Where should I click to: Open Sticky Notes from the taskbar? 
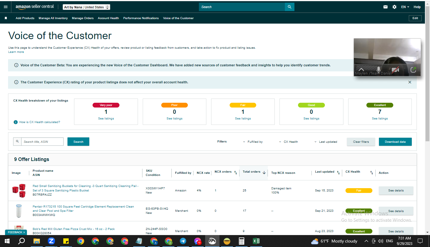(x=66, y=241)
